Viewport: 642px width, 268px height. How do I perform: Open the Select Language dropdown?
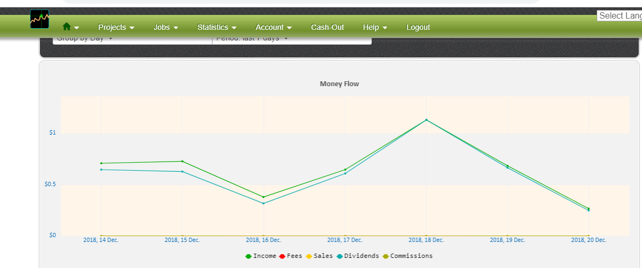click(x=619, y=16)
